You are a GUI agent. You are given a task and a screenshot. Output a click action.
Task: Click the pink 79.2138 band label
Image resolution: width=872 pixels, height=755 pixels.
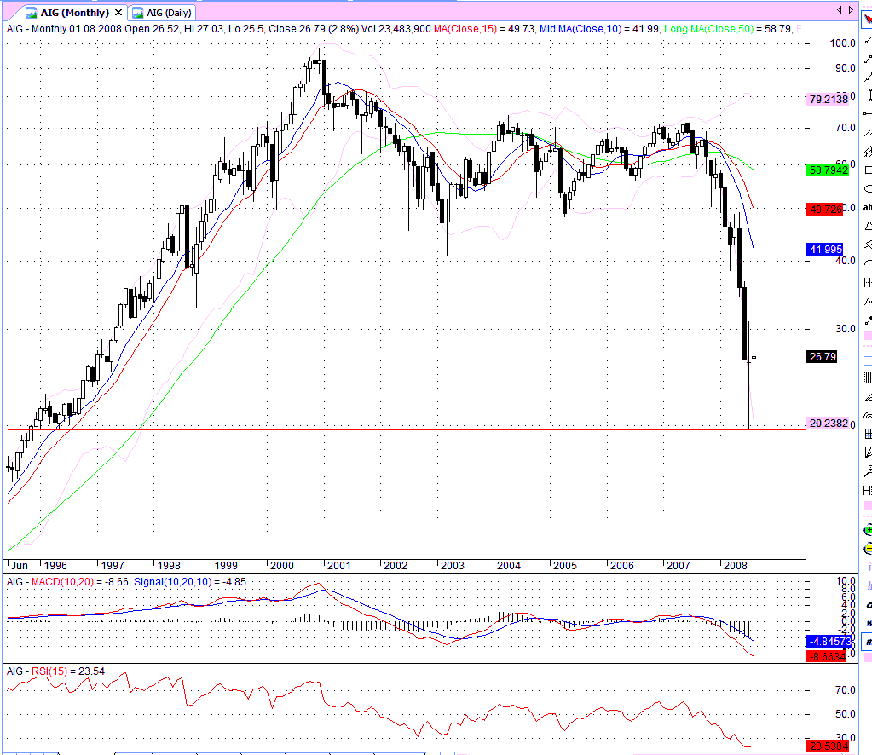[x=828, y=100]
